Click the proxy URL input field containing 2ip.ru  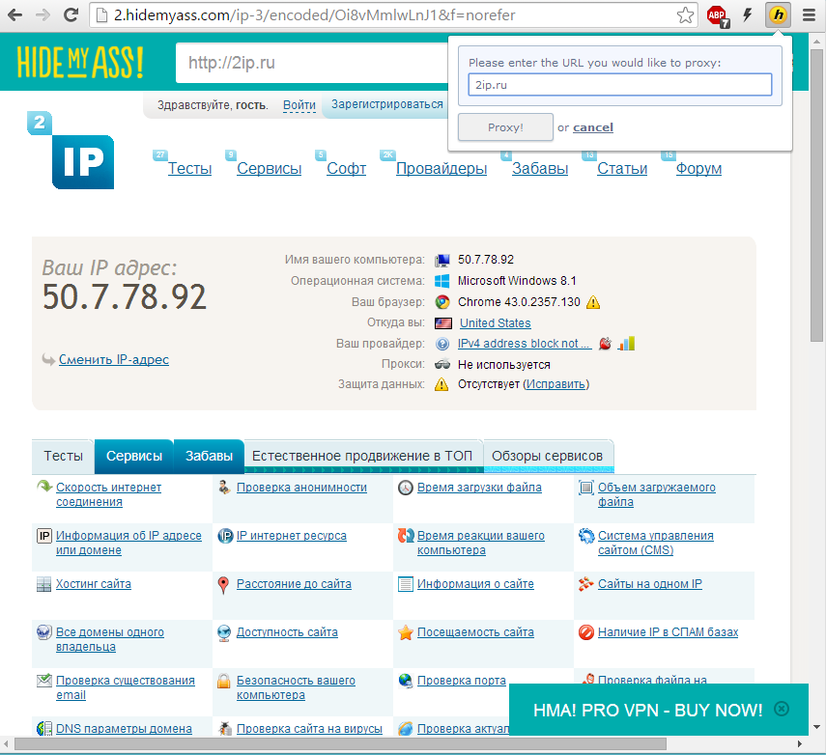click(x=619, y=85)
